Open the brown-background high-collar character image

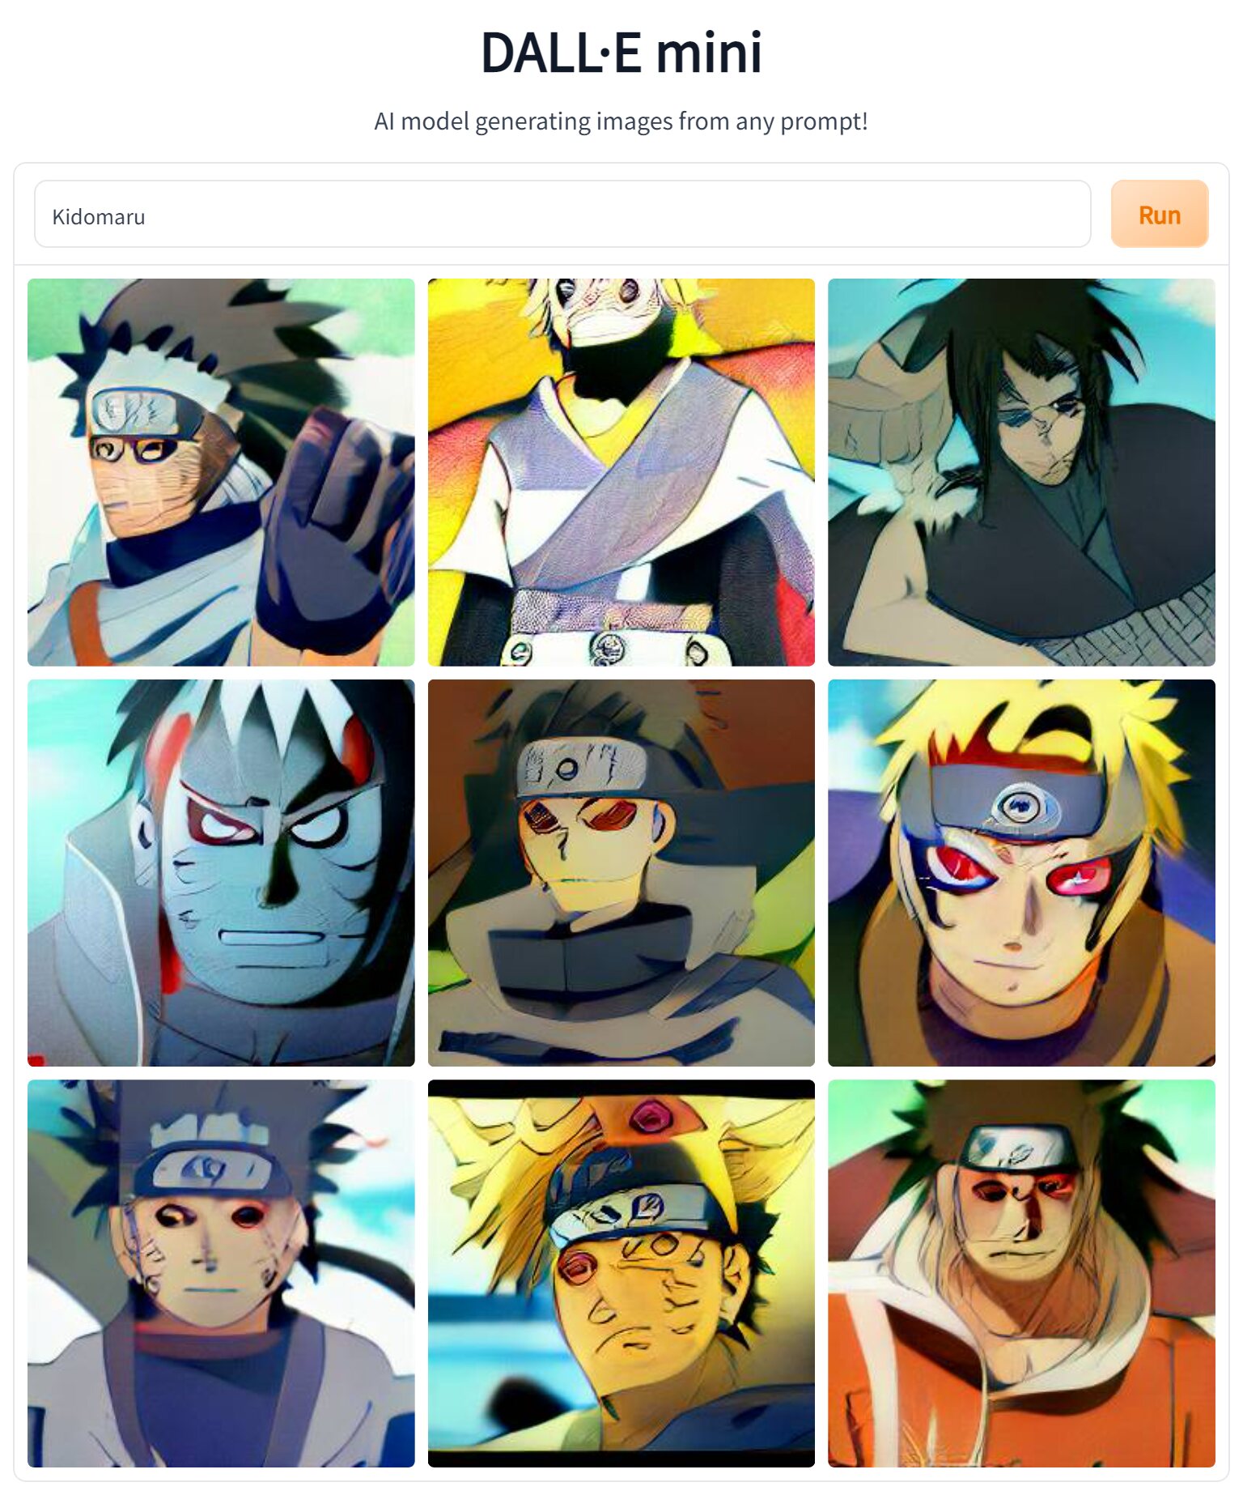click(621, 872)
